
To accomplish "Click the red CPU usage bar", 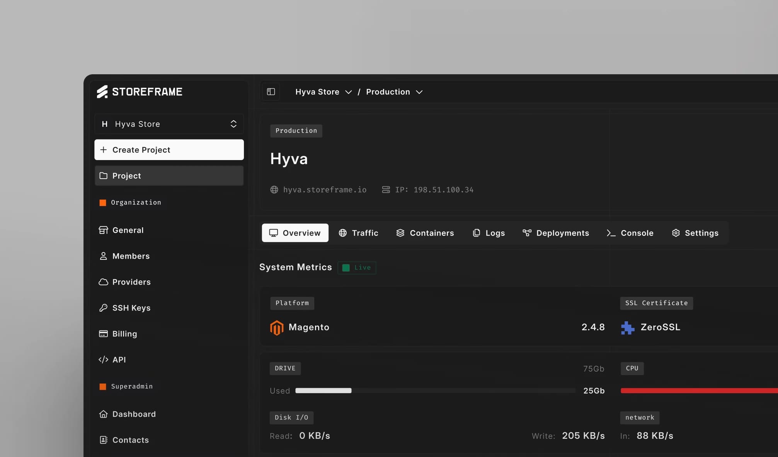I will pyautogui.click(x=699, y=390).
